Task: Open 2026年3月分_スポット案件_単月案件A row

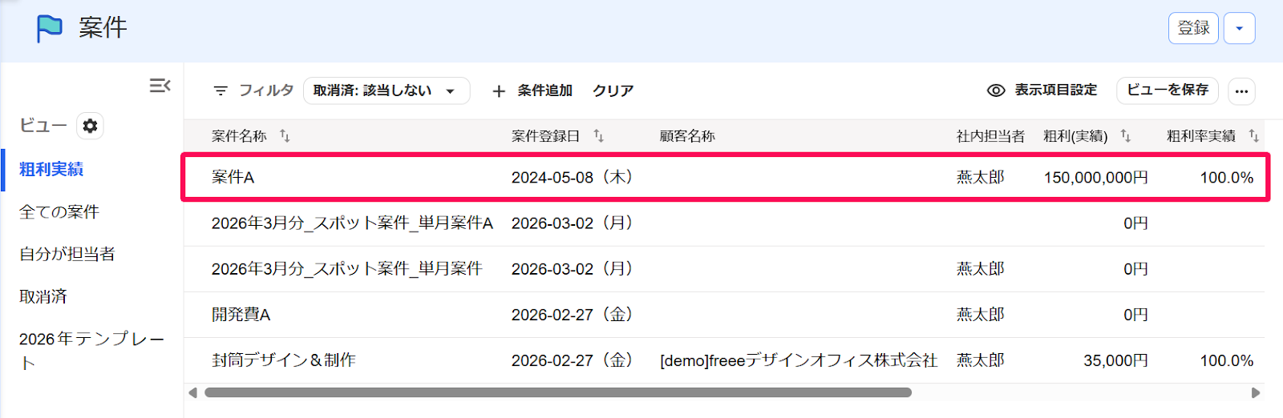Action: tap(725, 223)
